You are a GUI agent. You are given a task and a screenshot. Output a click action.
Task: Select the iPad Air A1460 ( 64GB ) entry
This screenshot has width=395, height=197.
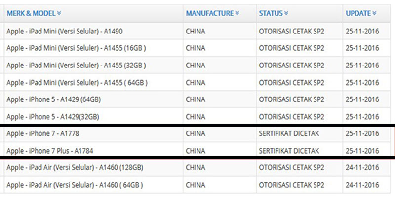pos(75,185)
